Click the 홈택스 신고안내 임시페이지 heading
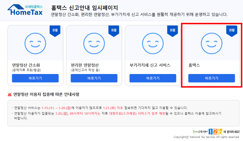Image resolution: width=243 pixels, height=141 pixels. pos(84,8)
